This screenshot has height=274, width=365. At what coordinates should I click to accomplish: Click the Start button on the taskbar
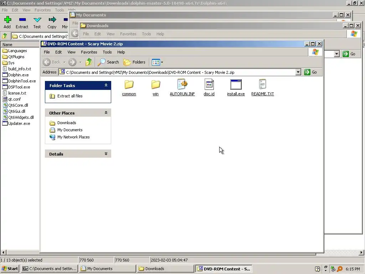click(10, 269)
